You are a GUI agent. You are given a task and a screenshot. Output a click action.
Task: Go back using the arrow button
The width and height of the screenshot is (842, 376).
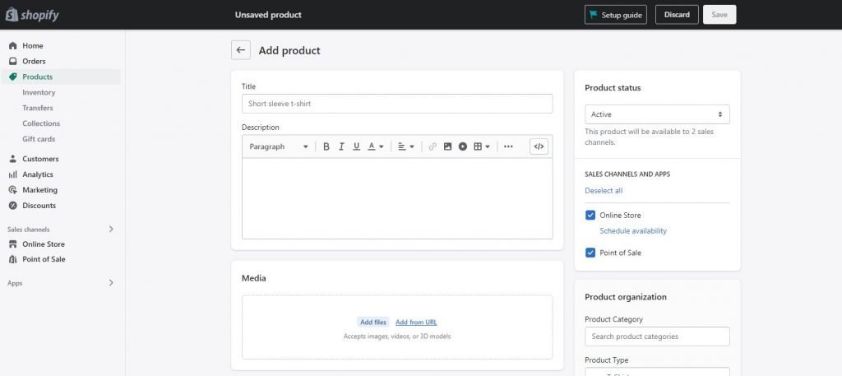coord(241,50)
